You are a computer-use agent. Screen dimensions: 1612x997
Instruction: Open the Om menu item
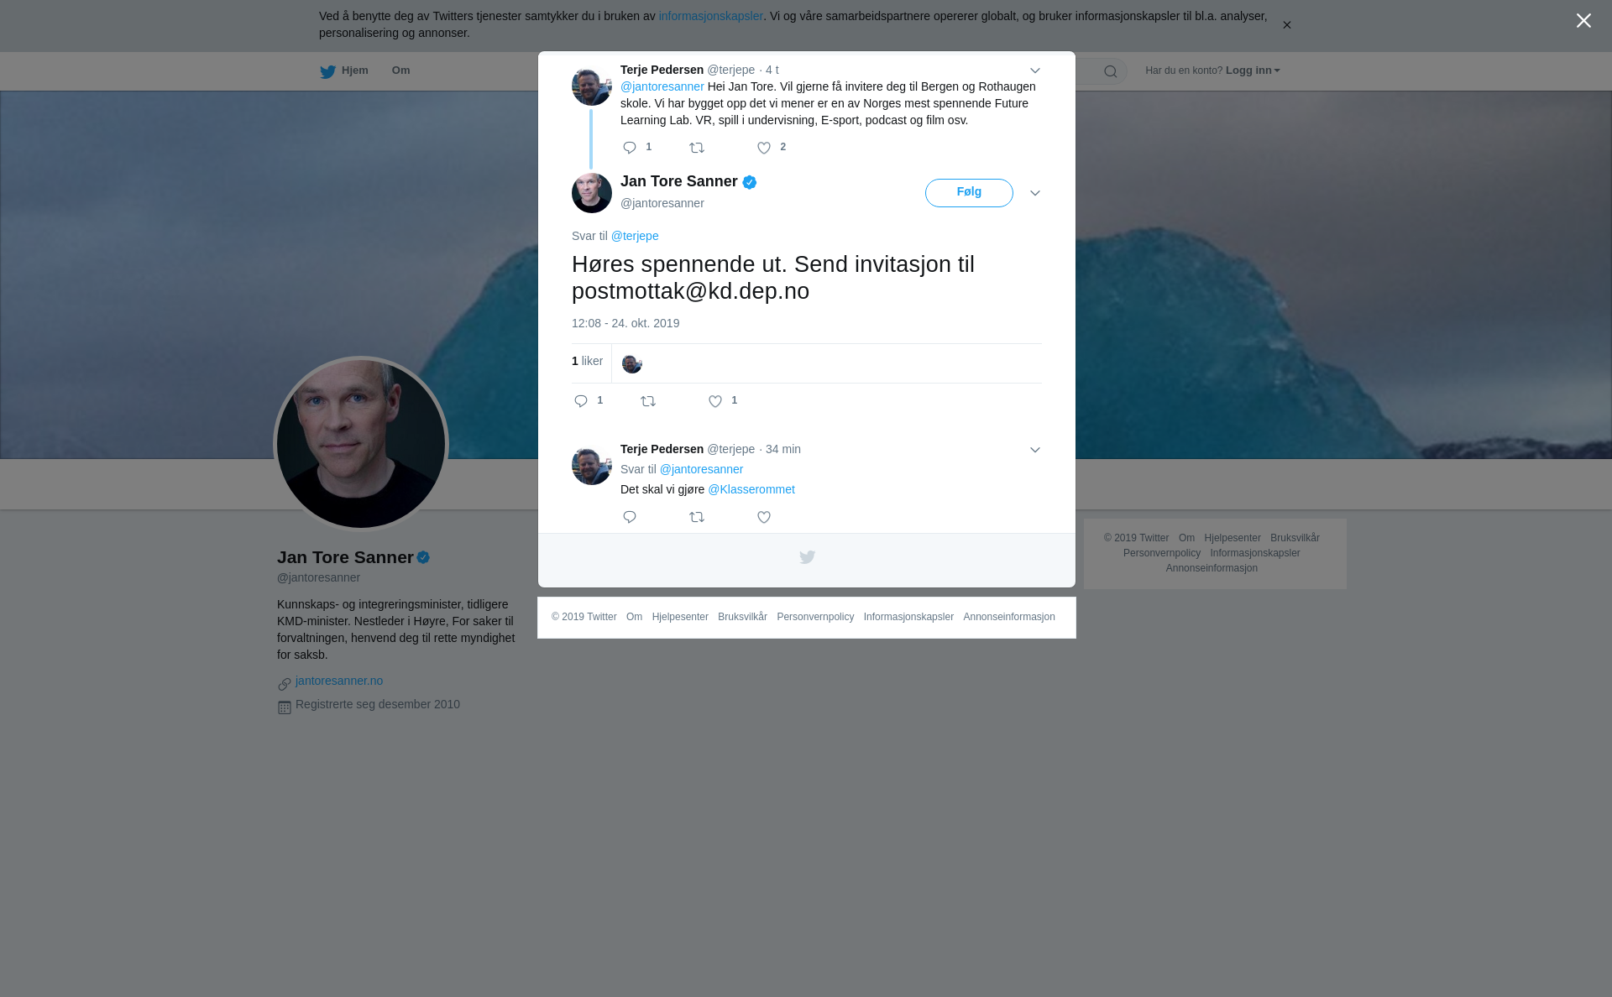(400, 70)
